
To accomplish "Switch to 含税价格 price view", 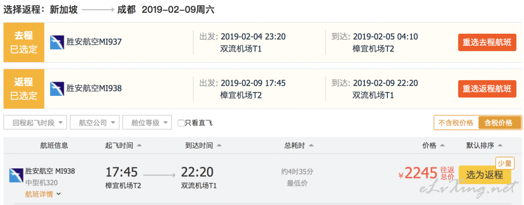I will [x=499, y=123].
